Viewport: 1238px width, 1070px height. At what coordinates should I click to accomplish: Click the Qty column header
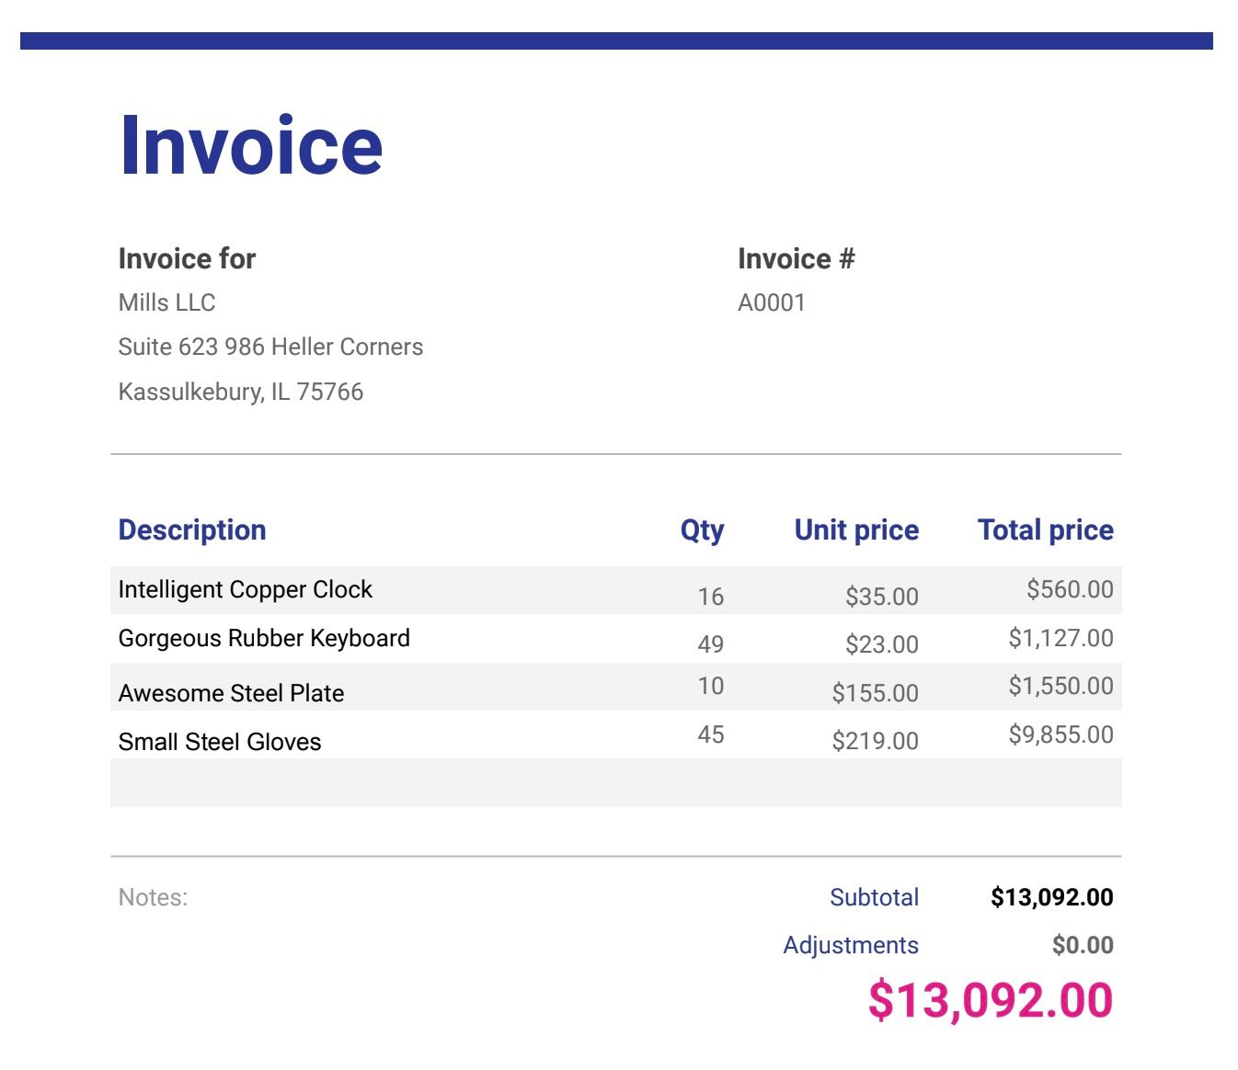tap(702, 529)
